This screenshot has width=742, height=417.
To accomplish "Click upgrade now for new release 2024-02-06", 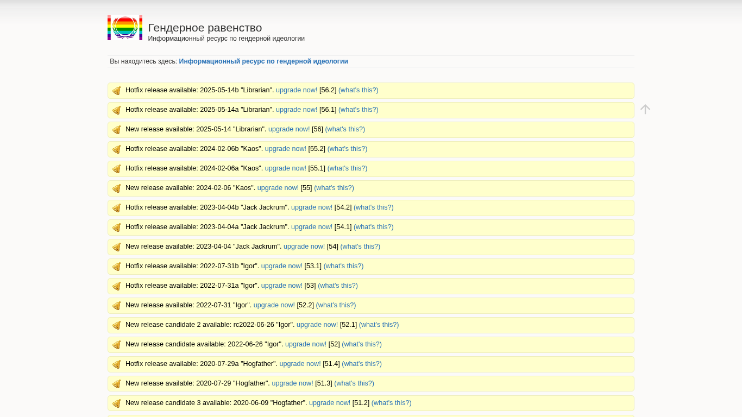I will (278, 188).
